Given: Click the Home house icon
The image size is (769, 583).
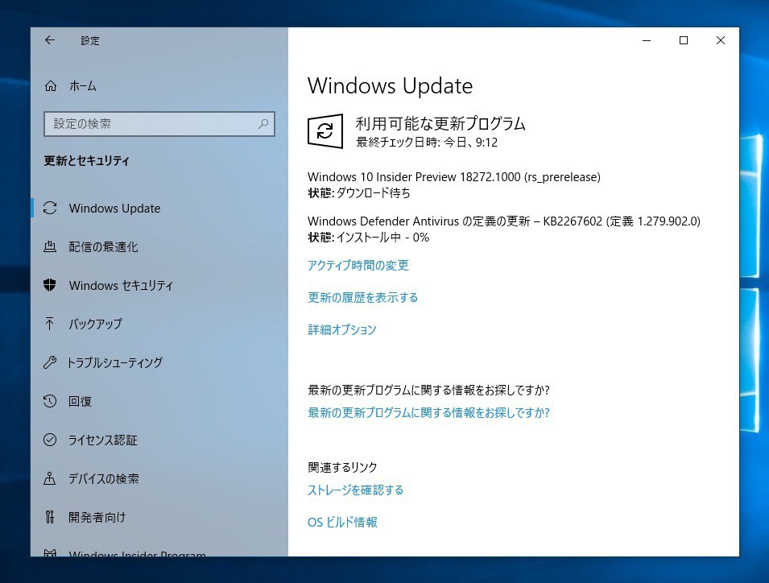Looking at the screenshot, I should click(x=51, y=86).
